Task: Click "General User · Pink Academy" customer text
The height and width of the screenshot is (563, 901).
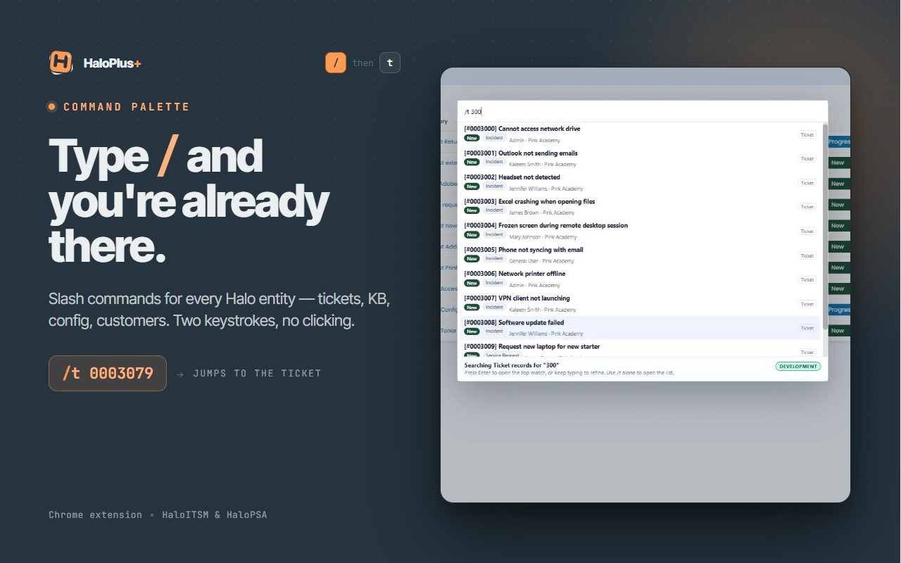Action: 541,261
